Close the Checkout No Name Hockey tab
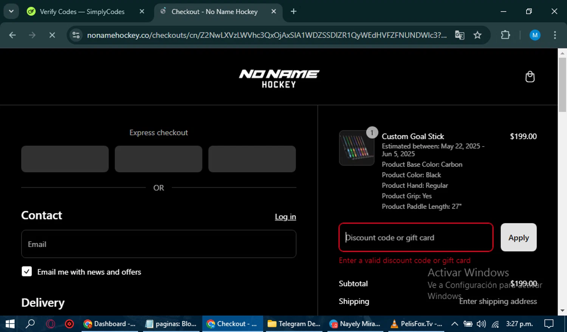The width and height of the screenshot is (567, 332). [274, 11]
